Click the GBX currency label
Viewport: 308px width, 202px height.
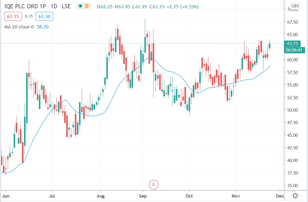tap(295, 6)
